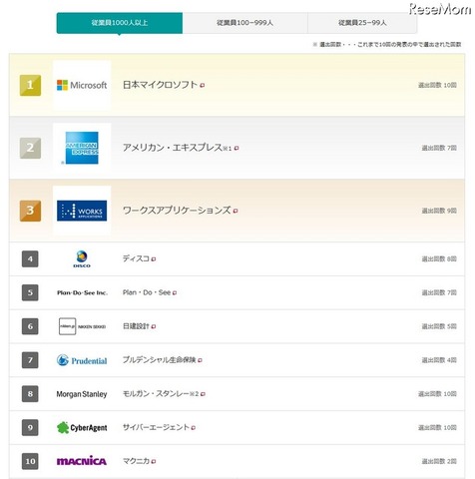Click 選出回数 2回 in マクニカ row
Image resolution: width=475 pixels, height=479 pixels.
(439, 461)
